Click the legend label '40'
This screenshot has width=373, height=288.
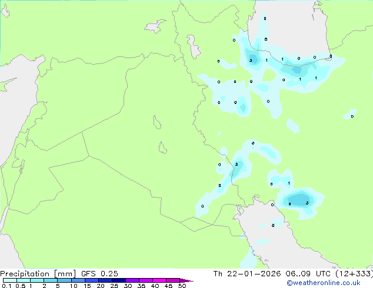point(155,286)
